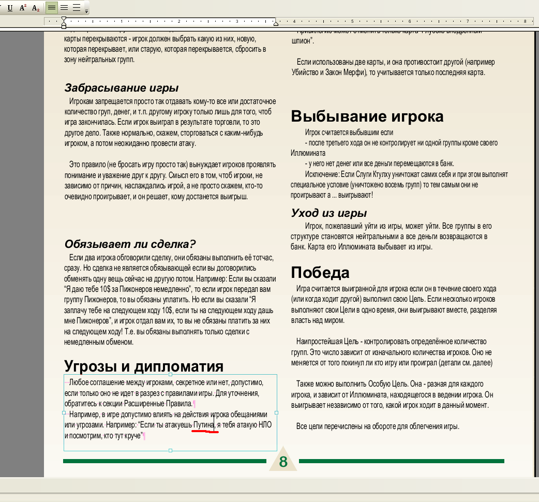Click the text "Все цели перечислены на обороте"
The image size is (539, 502).
point(346,426)
